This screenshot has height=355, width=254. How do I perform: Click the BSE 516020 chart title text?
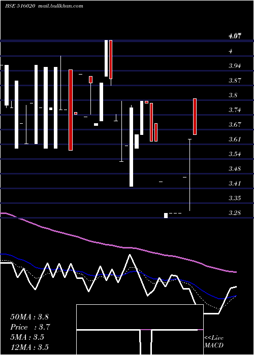[x=20, y=6]
